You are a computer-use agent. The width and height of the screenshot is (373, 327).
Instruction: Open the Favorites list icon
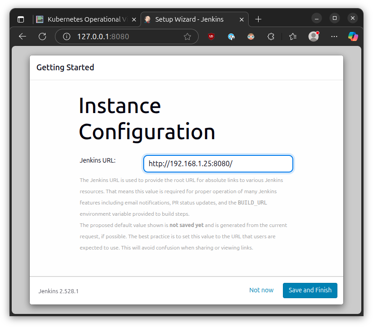(293, 36)
